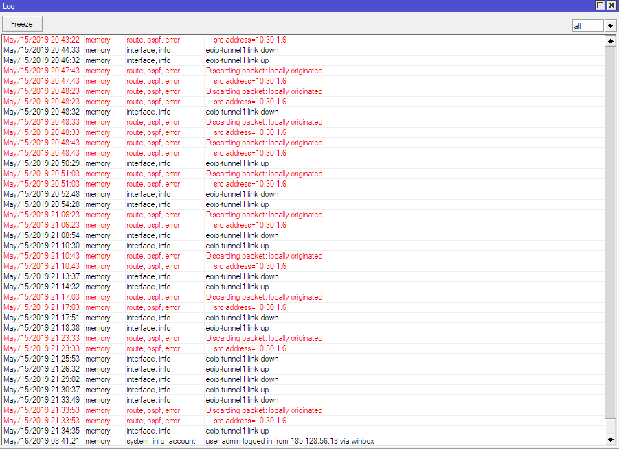Select the 21:17:03 Discarding packet message
This screenshot has height=450, width=619.
point(264,297)
